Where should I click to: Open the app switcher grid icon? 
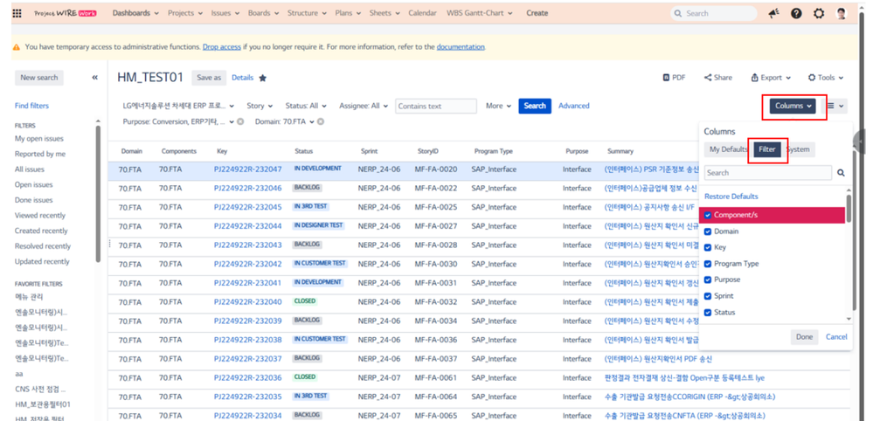[17, 13]
